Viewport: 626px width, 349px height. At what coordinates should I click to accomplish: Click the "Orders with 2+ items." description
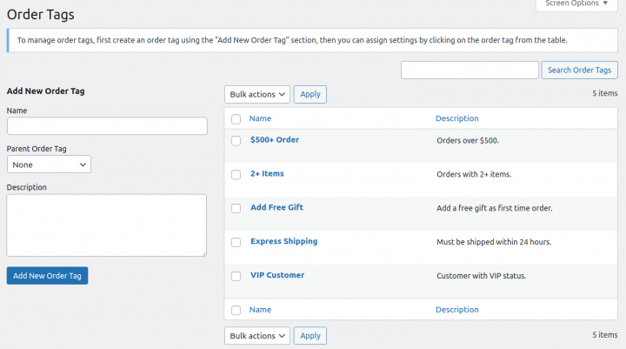pyautogui.click(x=474, y=174)
